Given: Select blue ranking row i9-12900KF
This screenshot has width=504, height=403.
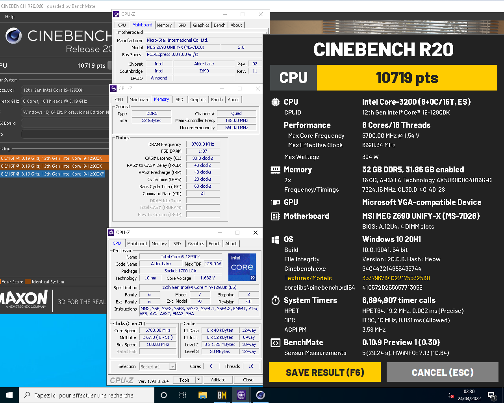Looking at the screenshot, I should [52, 174].
